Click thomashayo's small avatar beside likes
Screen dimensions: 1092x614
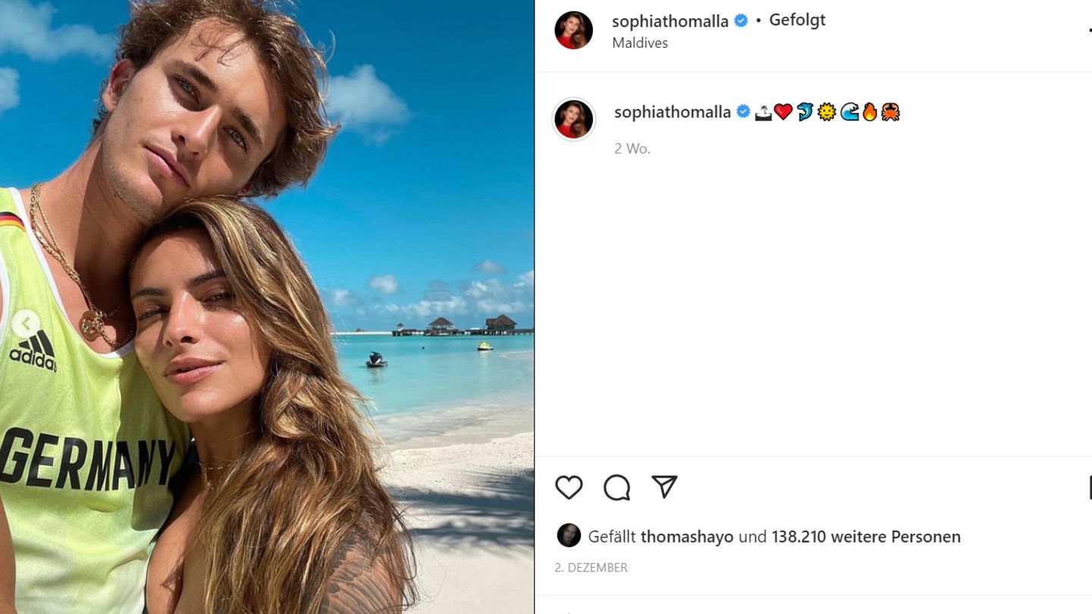569,535
